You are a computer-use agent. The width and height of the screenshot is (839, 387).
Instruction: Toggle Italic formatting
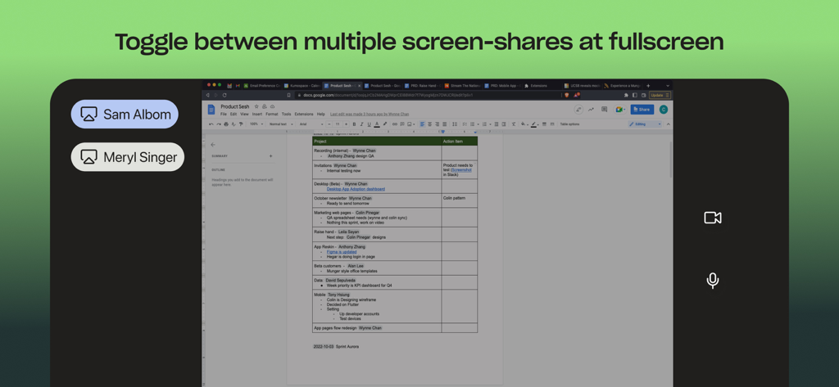pyautogui.click(x=361, y=124)
